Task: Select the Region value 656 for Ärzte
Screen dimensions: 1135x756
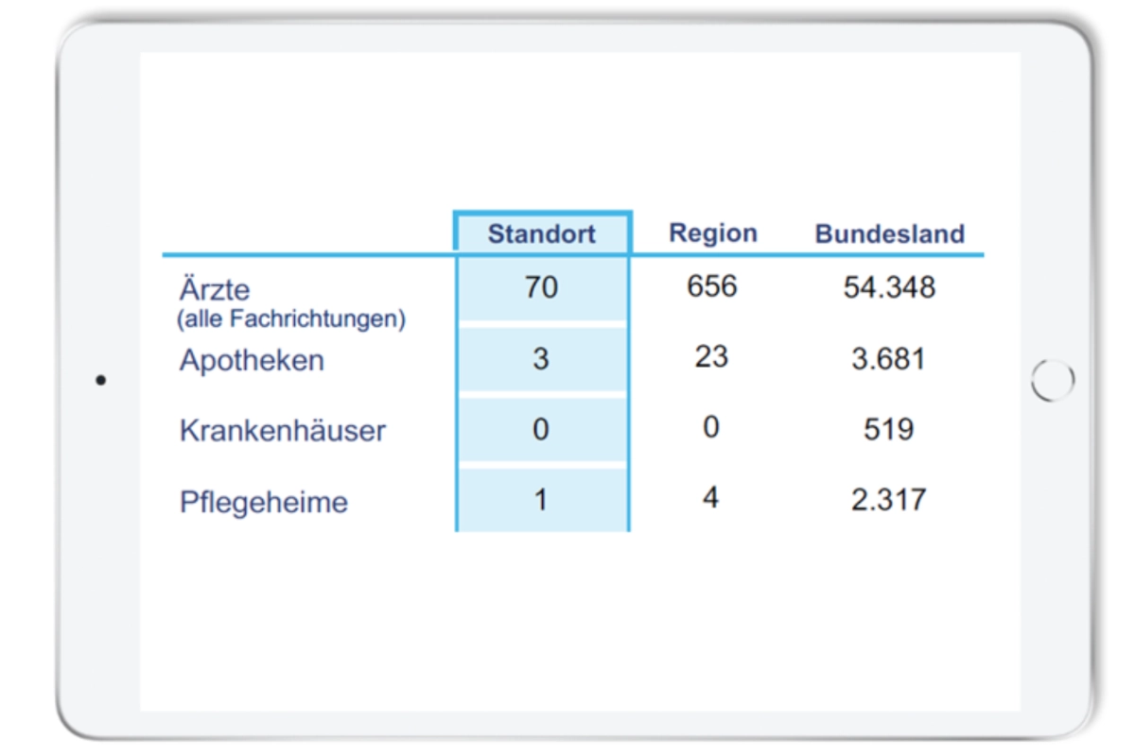Action: [711, 285]
